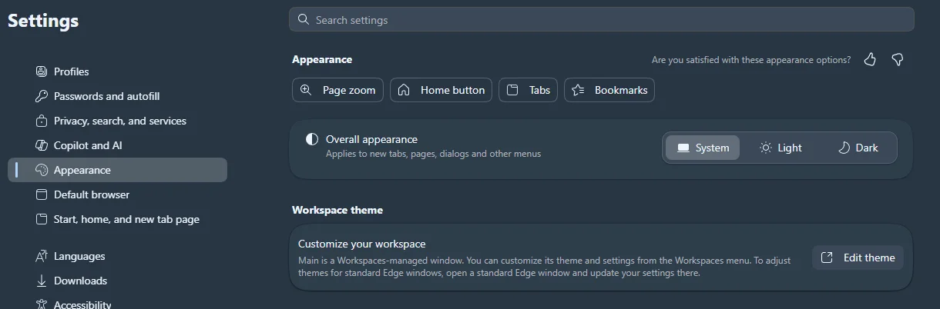This screenshot has width=940, height=309.
Task: Click the Edit theme button
Action: [x=858, y=257]
